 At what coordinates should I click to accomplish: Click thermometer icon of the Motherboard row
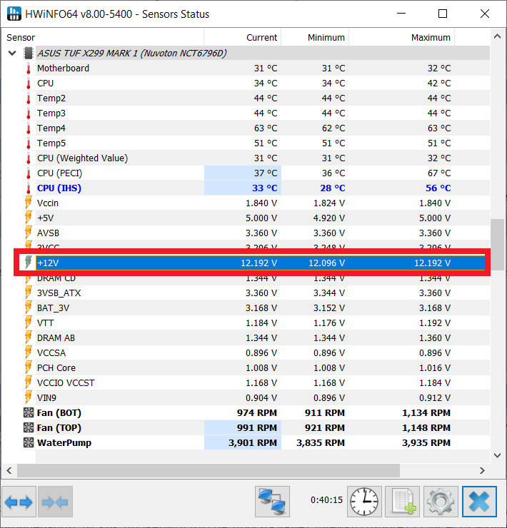click(x=29, y=68)
